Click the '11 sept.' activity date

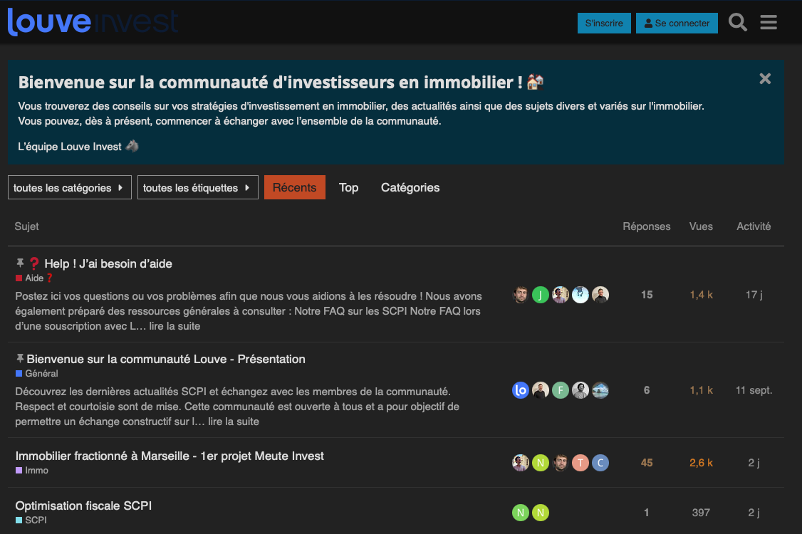tap(754, 390)
